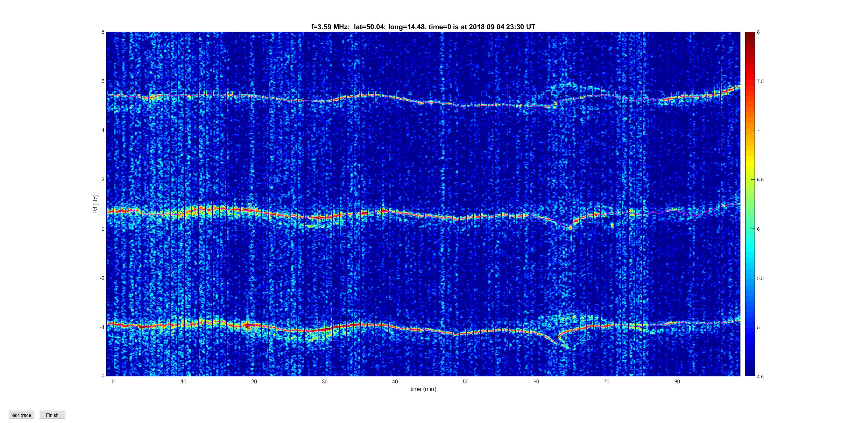This screenshot has height=423, width=844.
Task: Click the colorbar near value 4.5
Action: coord(750,375)
